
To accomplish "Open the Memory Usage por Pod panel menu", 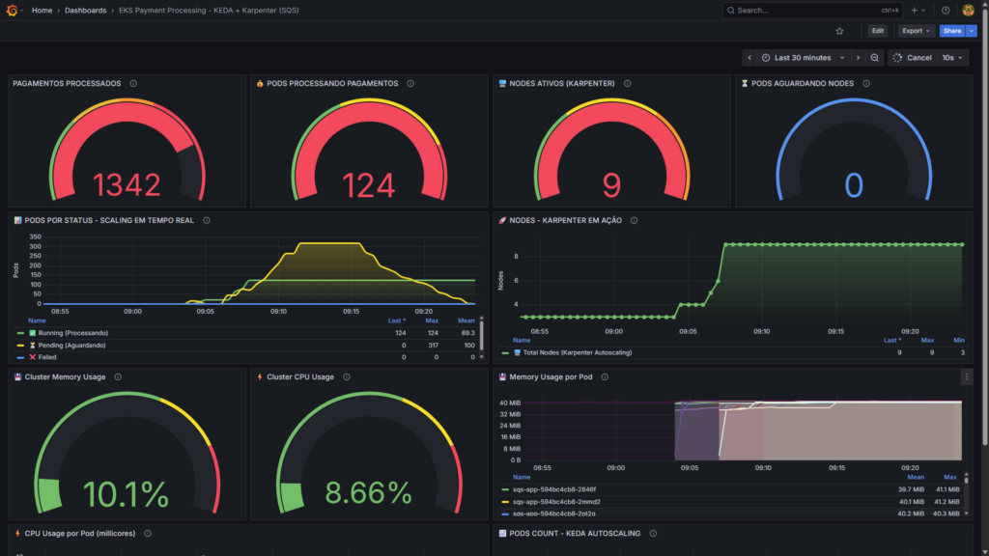I will coord(966,376).
